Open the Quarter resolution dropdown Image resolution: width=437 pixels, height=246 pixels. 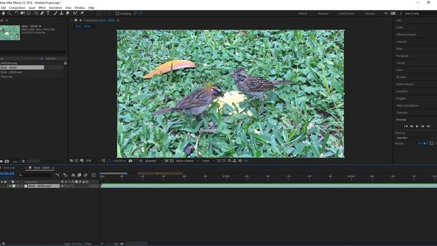153,161
